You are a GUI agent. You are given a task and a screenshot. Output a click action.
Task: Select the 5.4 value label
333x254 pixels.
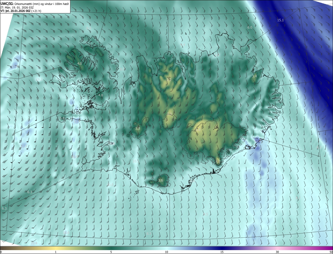click(x=62, y=118)
